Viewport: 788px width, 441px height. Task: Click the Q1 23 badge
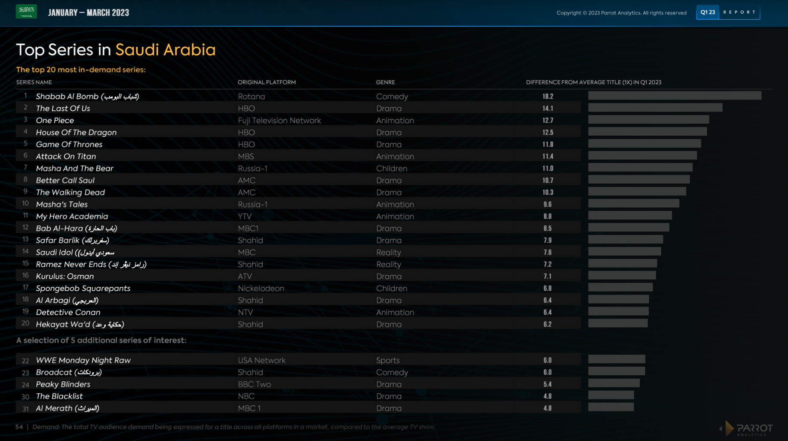[x=707, y=12]
